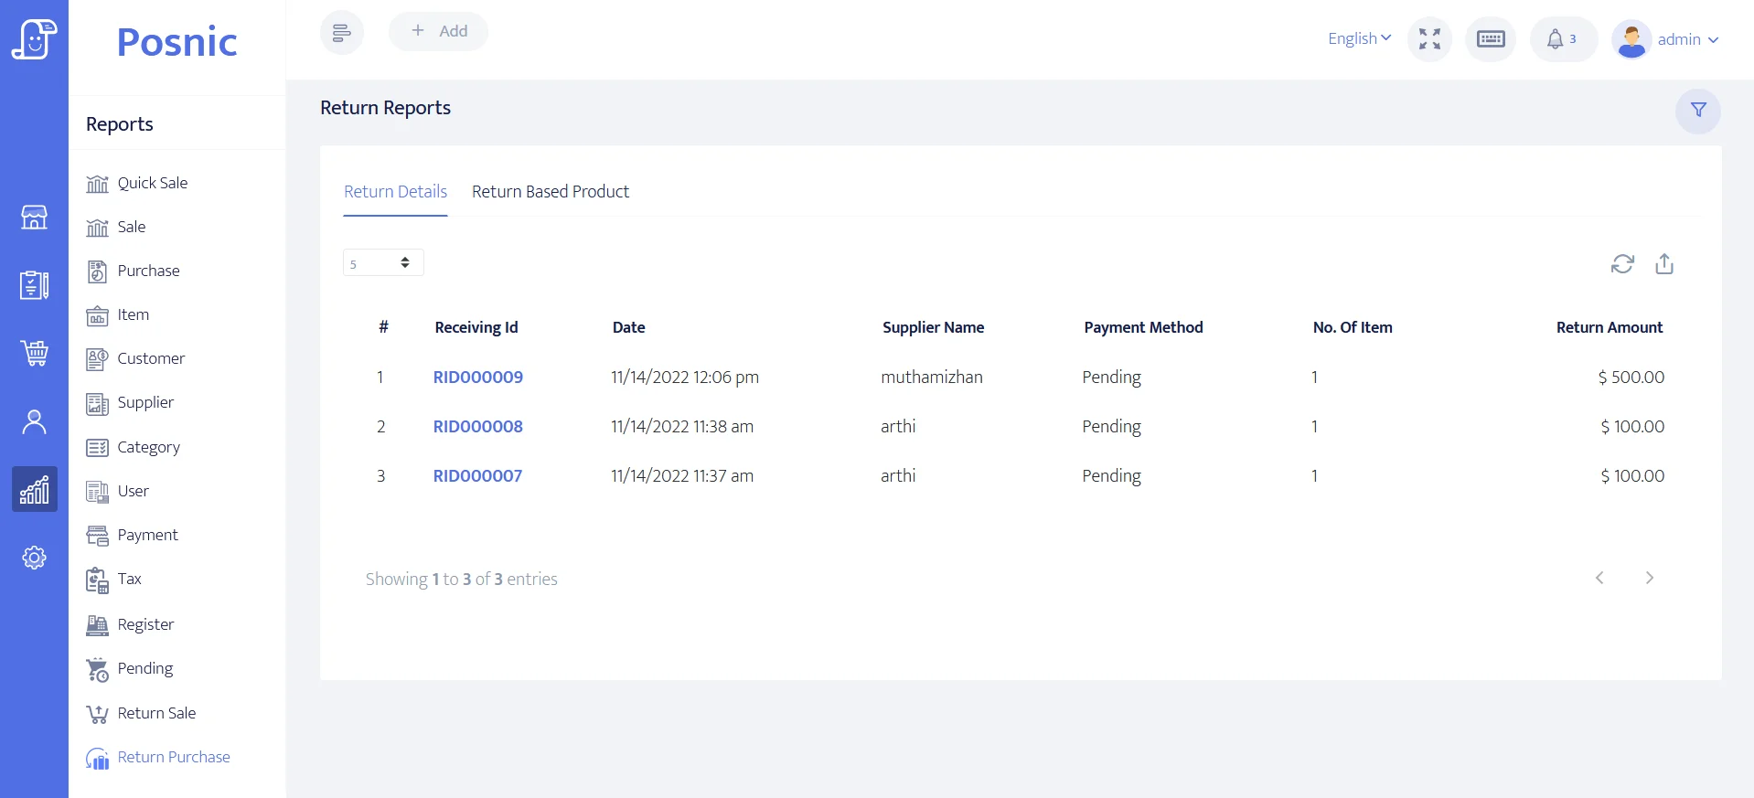The height and width of the screenshot is (798, 1754).
Task: Refresh the return reports table
Action: (1621, 264)
